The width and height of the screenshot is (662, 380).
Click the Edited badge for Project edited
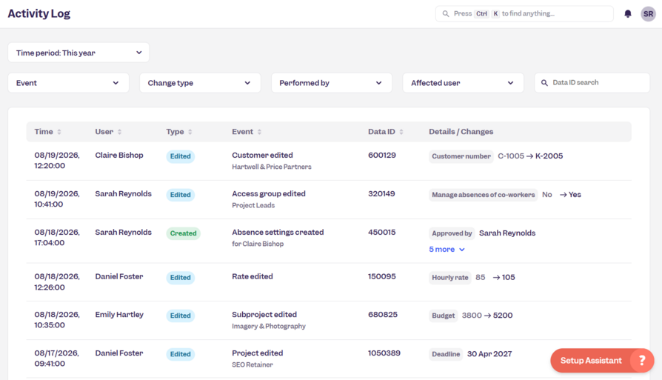pyautogui.click(x=180, y=354)
